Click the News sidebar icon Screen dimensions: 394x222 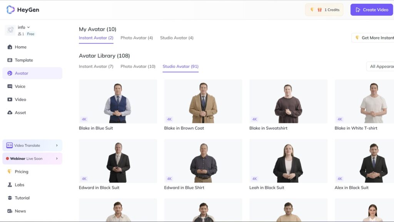click(10, 211)
